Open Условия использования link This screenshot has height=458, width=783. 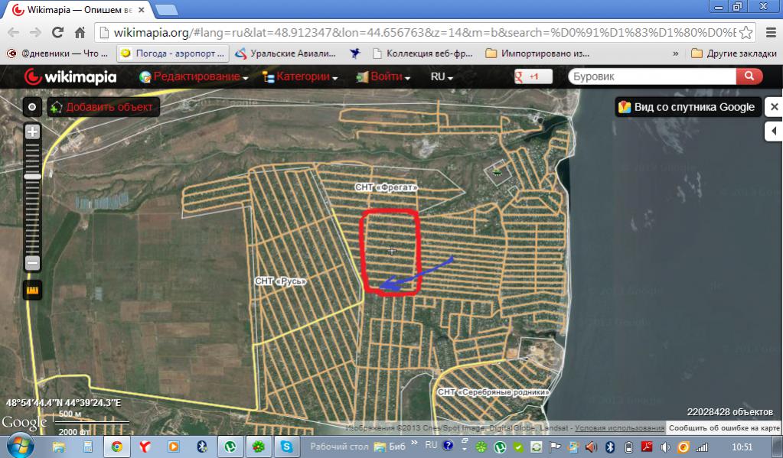tap(619, 428)
